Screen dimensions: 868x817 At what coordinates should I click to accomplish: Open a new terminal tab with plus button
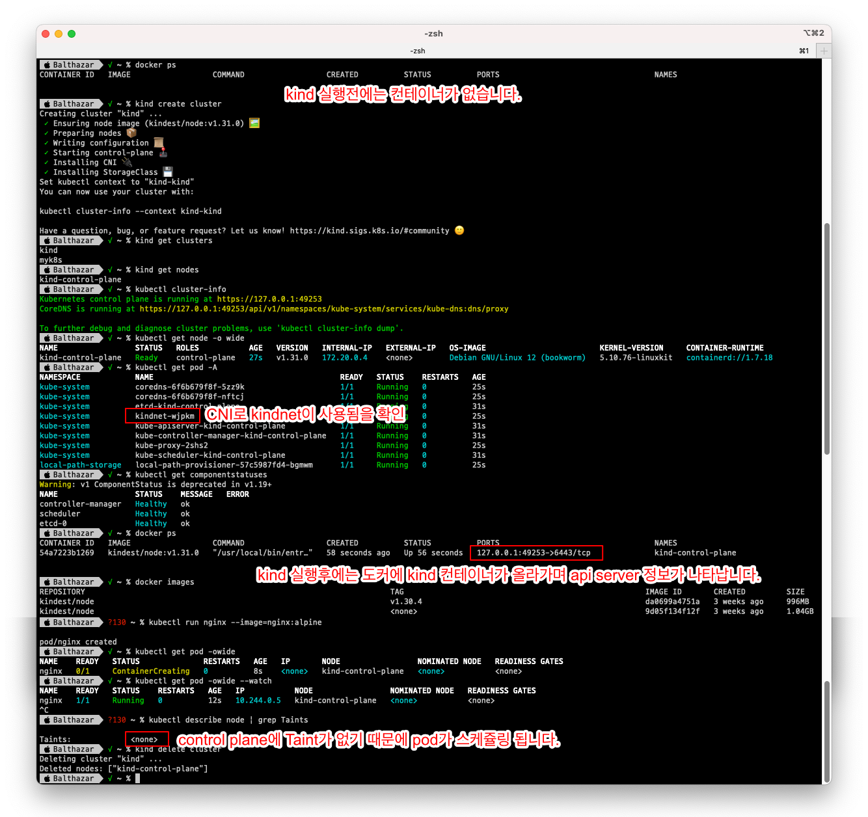(824, 51)
